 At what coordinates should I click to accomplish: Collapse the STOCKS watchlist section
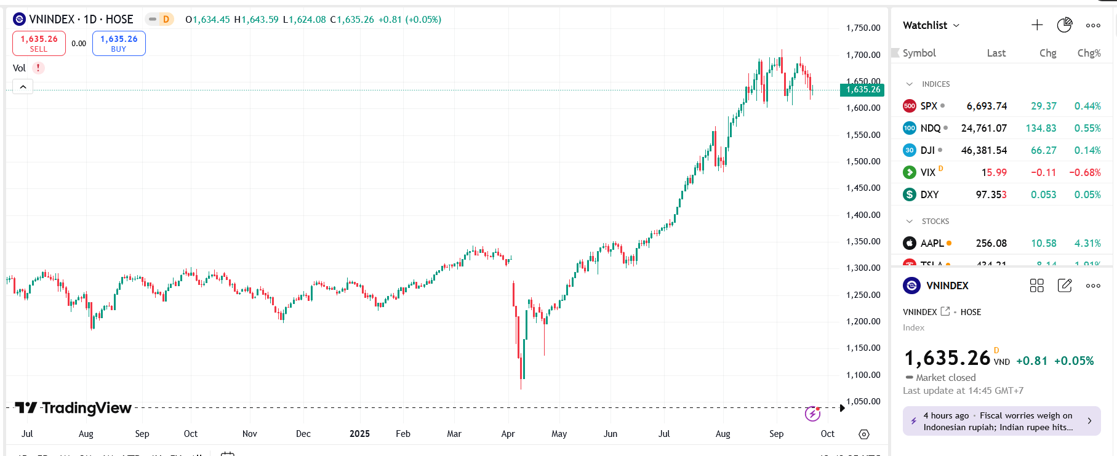pyautogui.click(x=910, y=222)
